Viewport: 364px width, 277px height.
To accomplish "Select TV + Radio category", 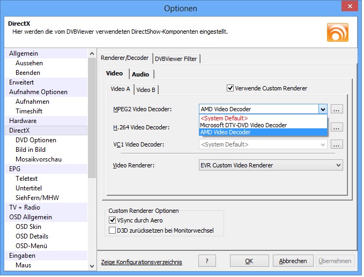I will tap(47, 207).
